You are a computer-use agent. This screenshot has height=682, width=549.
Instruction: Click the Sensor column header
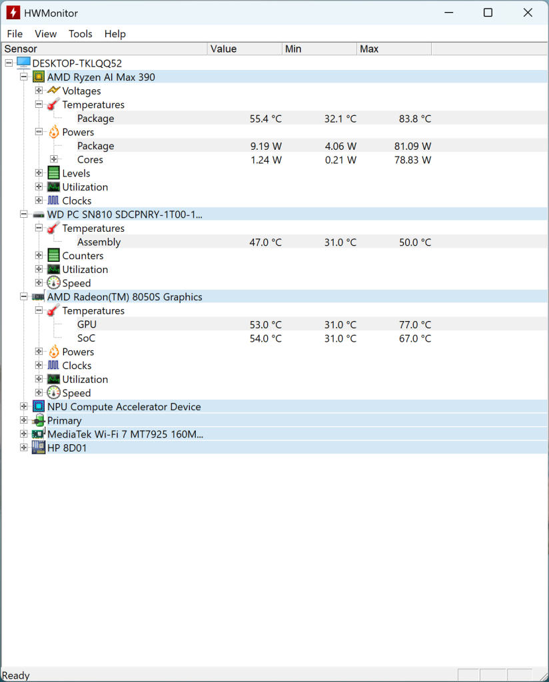click(x=105, y=49)
